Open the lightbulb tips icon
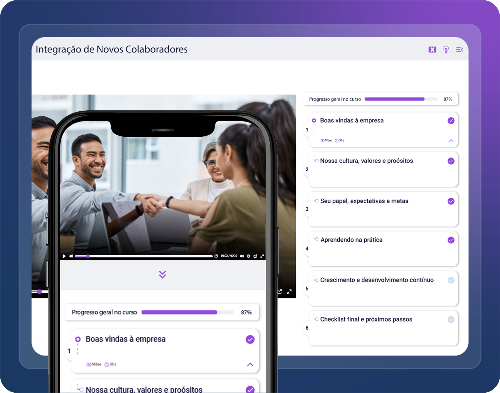The height and width of the screenshot is (393, 500). [x=446, y=50]
